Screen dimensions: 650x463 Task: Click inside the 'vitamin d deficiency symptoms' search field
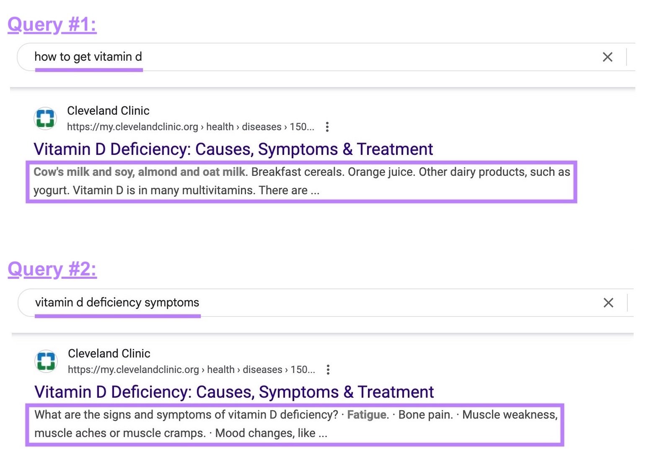[118, 302]
